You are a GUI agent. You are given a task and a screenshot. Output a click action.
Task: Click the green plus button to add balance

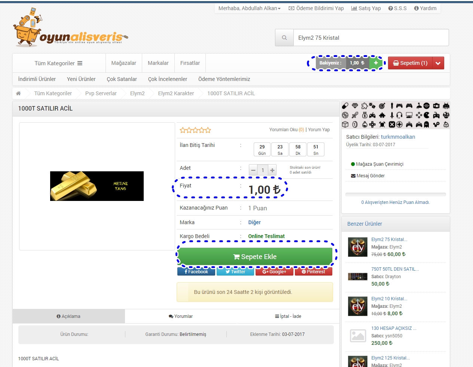[x=376, y=63]
